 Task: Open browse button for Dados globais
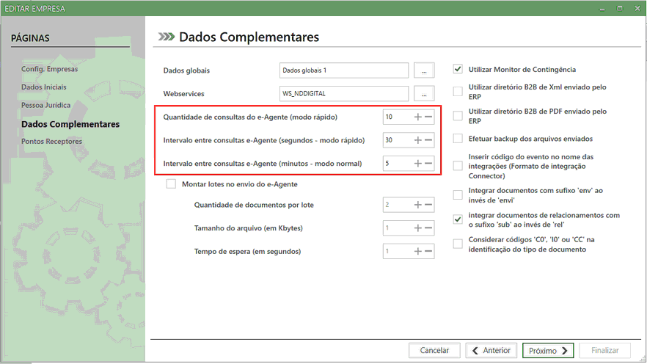tap(424, 70)
